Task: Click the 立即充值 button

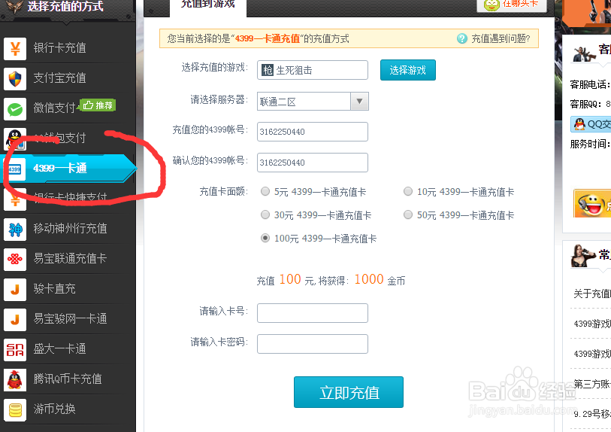Action: point(349,392)
